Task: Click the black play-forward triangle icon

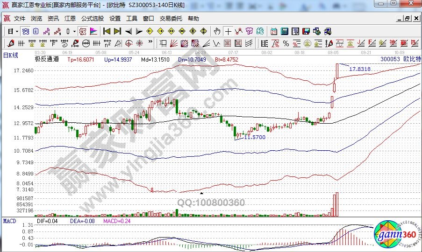Action: [139, 31]
